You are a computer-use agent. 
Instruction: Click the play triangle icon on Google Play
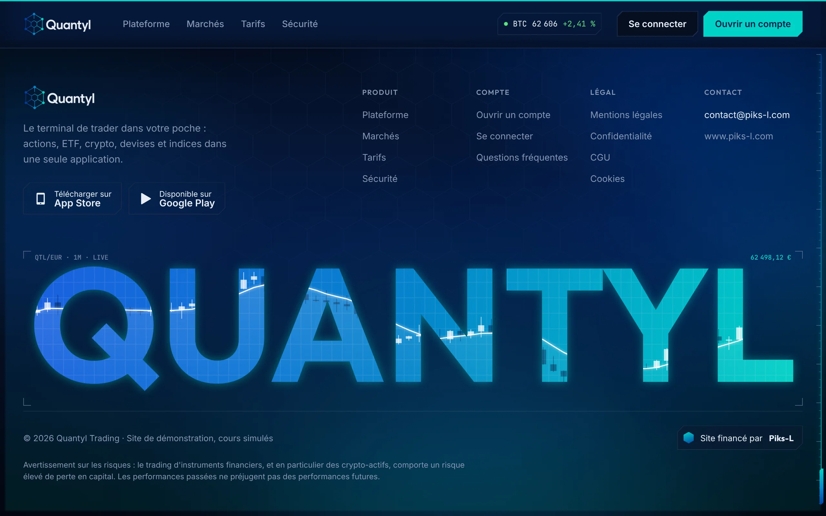(x=146, y=199)
